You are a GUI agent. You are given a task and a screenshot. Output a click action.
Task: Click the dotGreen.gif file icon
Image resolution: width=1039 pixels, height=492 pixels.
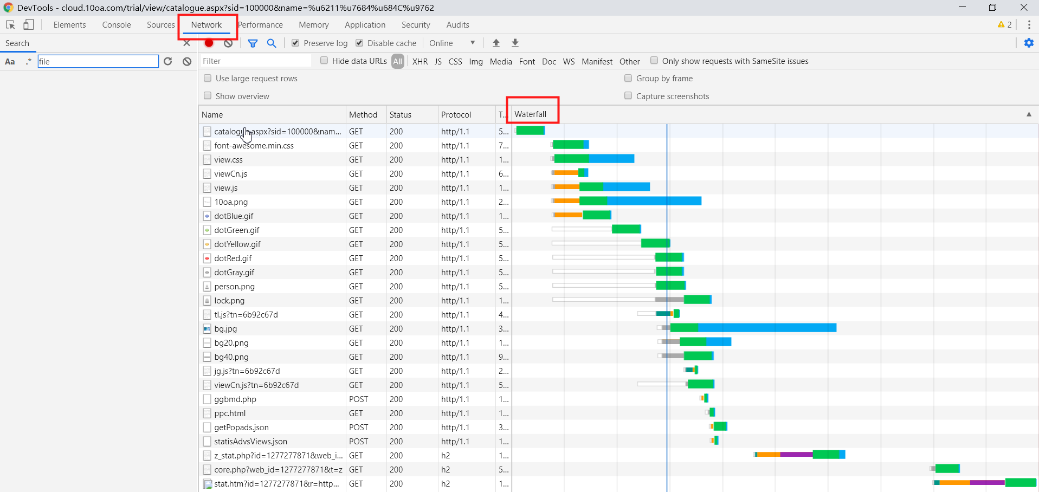tap(207, 230)
